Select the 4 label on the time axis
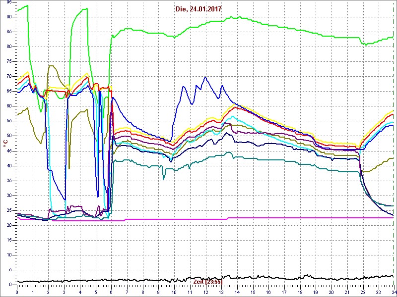Viewport: 397px width, 297px height. point(80,292)
